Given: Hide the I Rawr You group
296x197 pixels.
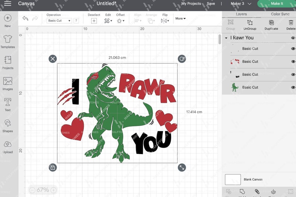Looking at the screenshot, I should (293, 38).
